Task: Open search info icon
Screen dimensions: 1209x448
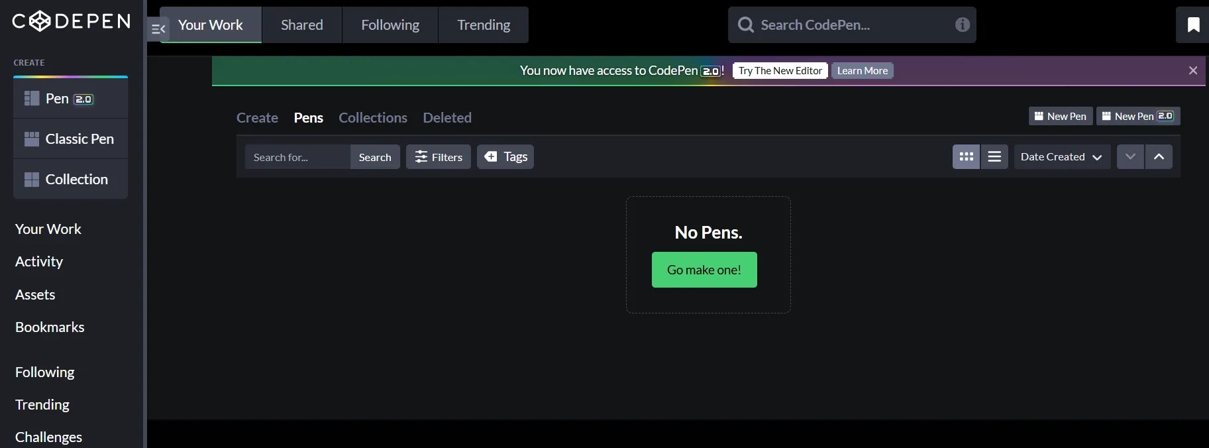Action: coord(963,25)
